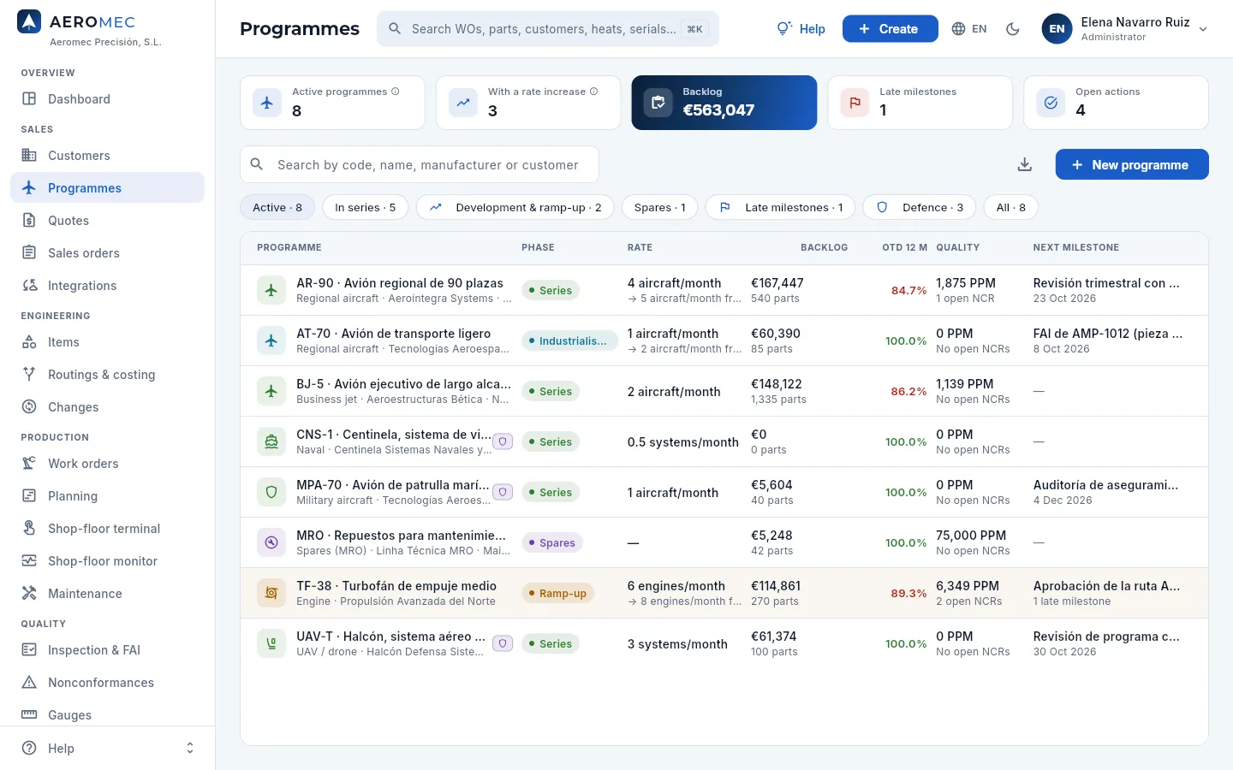Click the Open actions check icon
Image resolution: width=1233 pixels, height=770 pixels.
1051,103
